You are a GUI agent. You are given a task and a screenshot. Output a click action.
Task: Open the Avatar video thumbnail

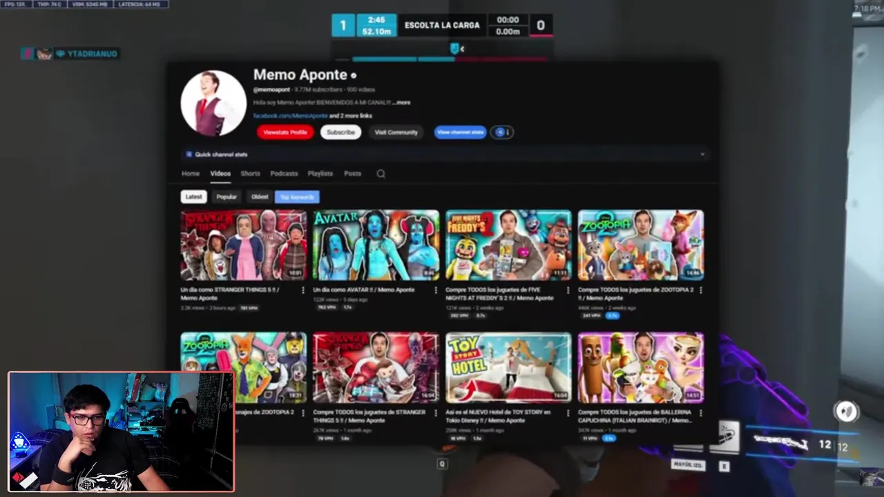(x=376, y=245)
